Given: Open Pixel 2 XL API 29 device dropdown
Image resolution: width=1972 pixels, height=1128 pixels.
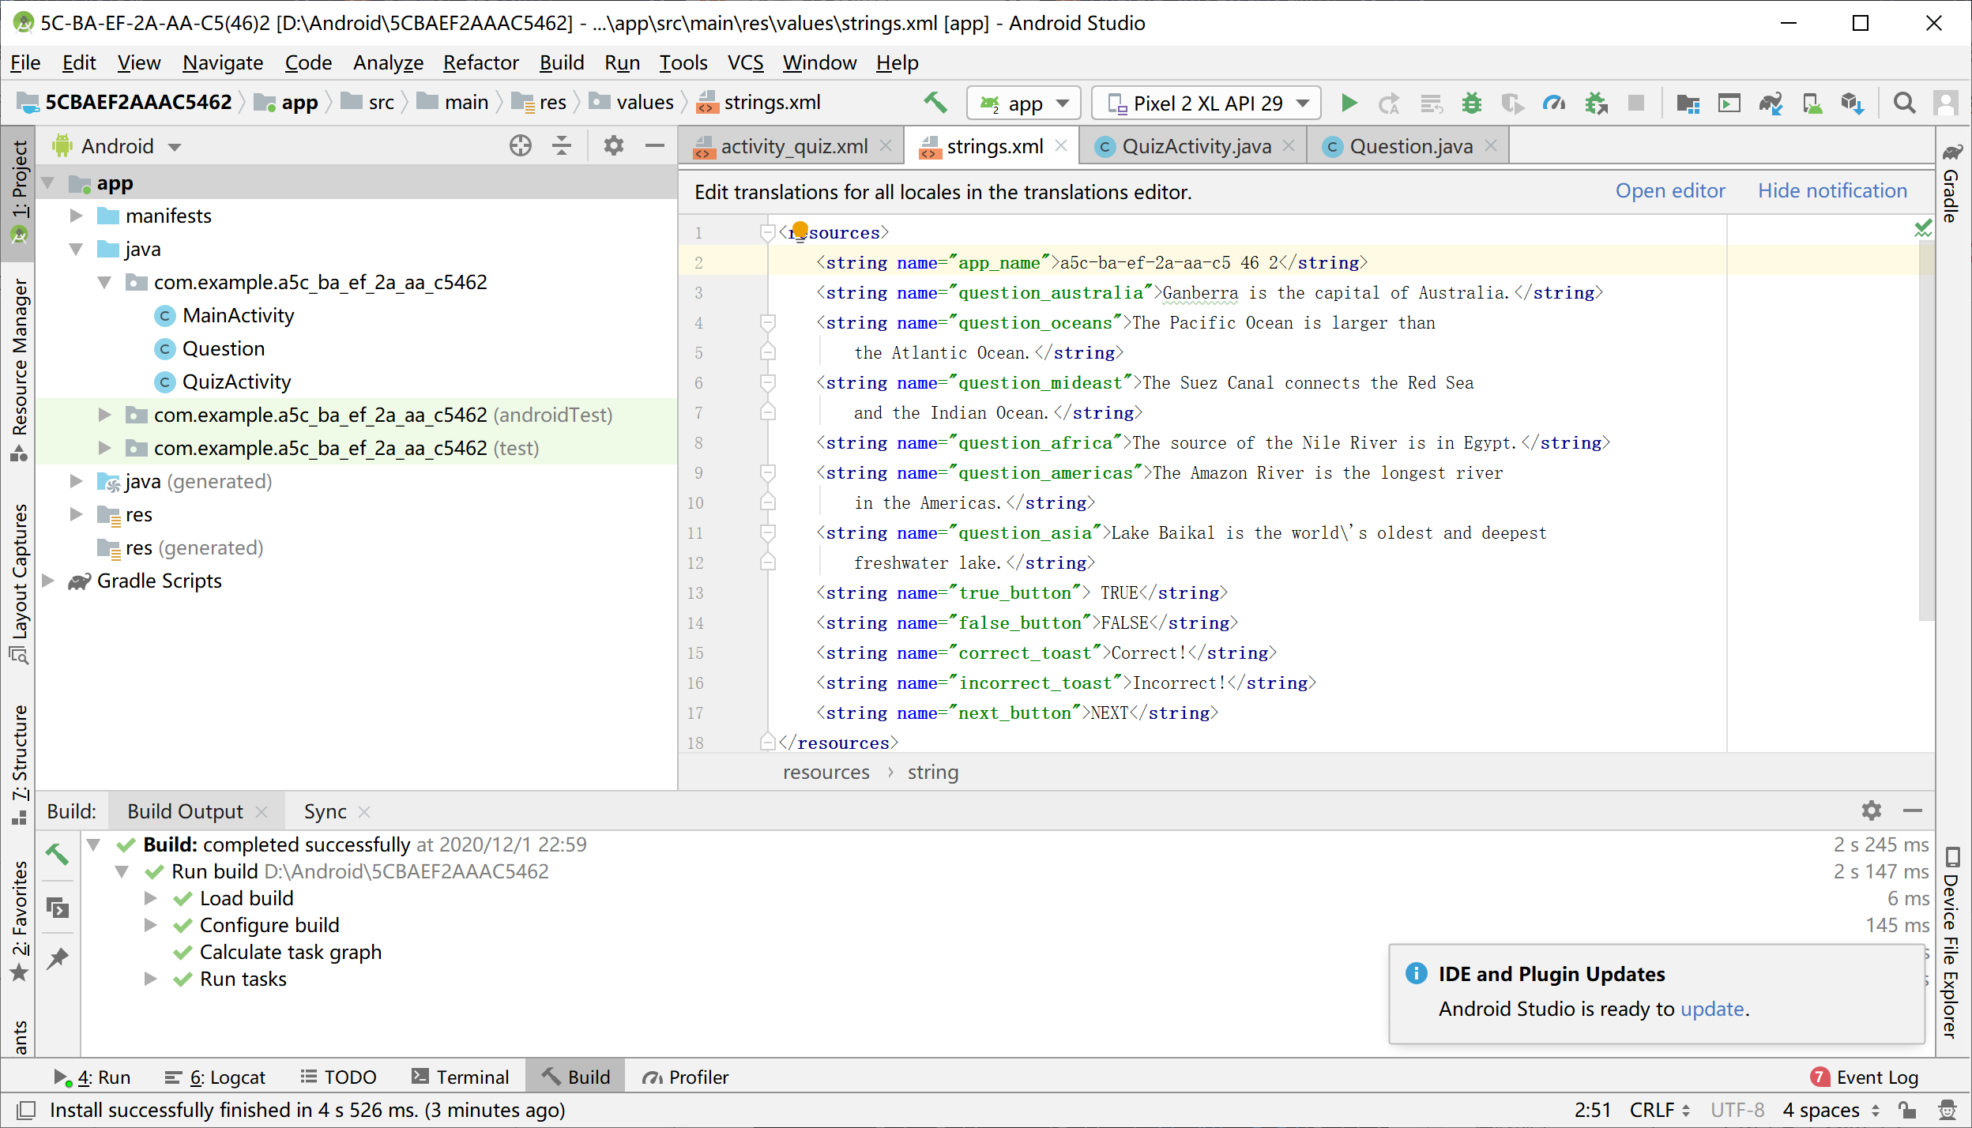Looking at the screenshot, I should [1206, 103].
